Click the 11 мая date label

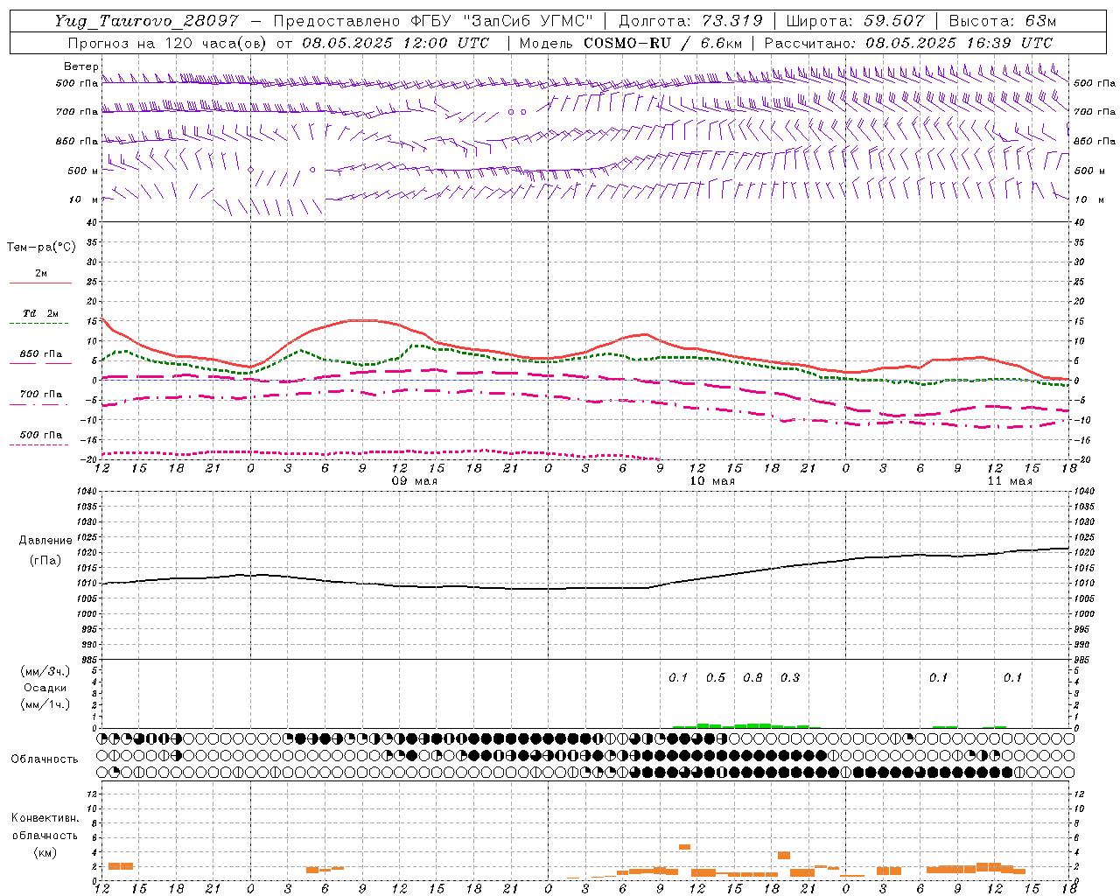pos(1010,481)
